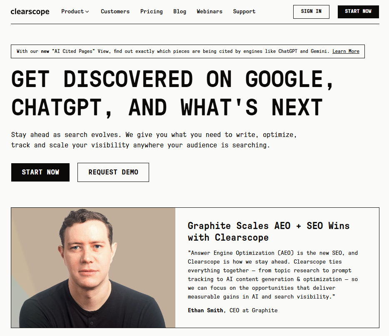Click Ethan Smith's portrait photo
The width and height of the screenshot is (389, 336).
click(x=93, y=267)
